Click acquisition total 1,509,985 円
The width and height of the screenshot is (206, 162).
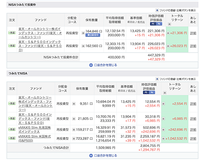tap(105, 148)
